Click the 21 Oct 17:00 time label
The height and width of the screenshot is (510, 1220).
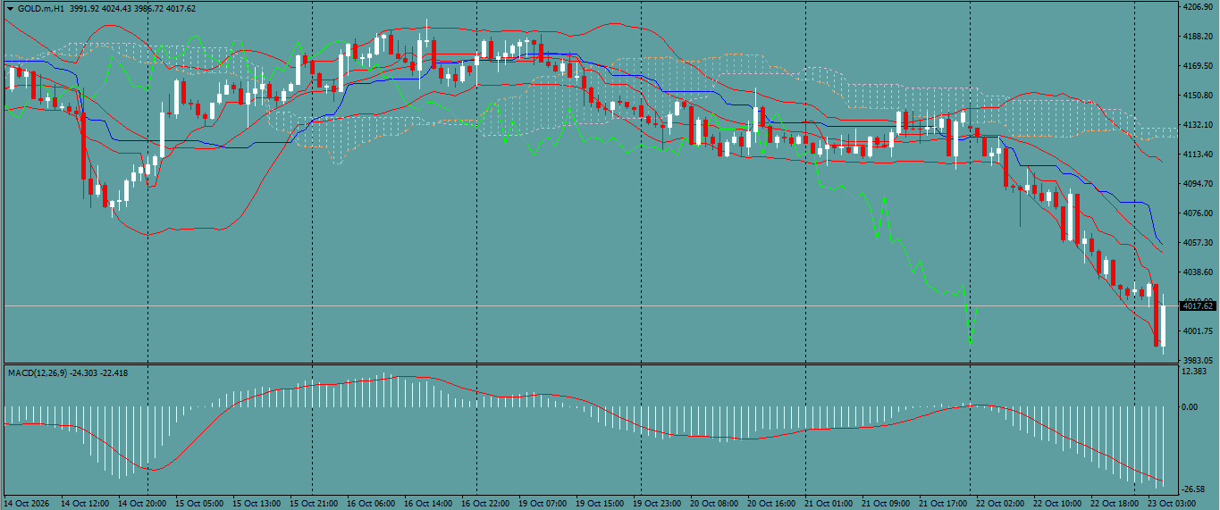[944, 504]
